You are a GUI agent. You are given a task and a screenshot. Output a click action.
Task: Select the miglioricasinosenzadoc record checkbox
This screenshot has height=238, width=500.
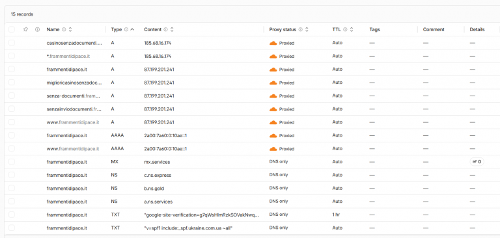(12, 83)
